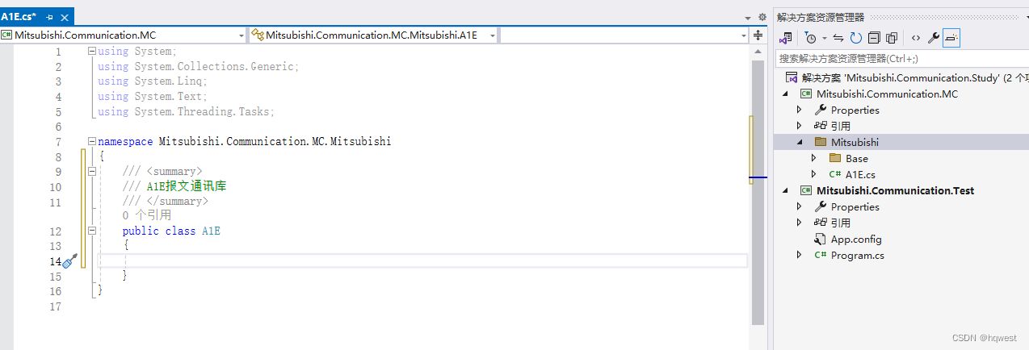The height and width of the screenshot is (350, 1029).
Task: Expand 引用 under Mitsubishi.Communication.MC
Action: point(800,127)
